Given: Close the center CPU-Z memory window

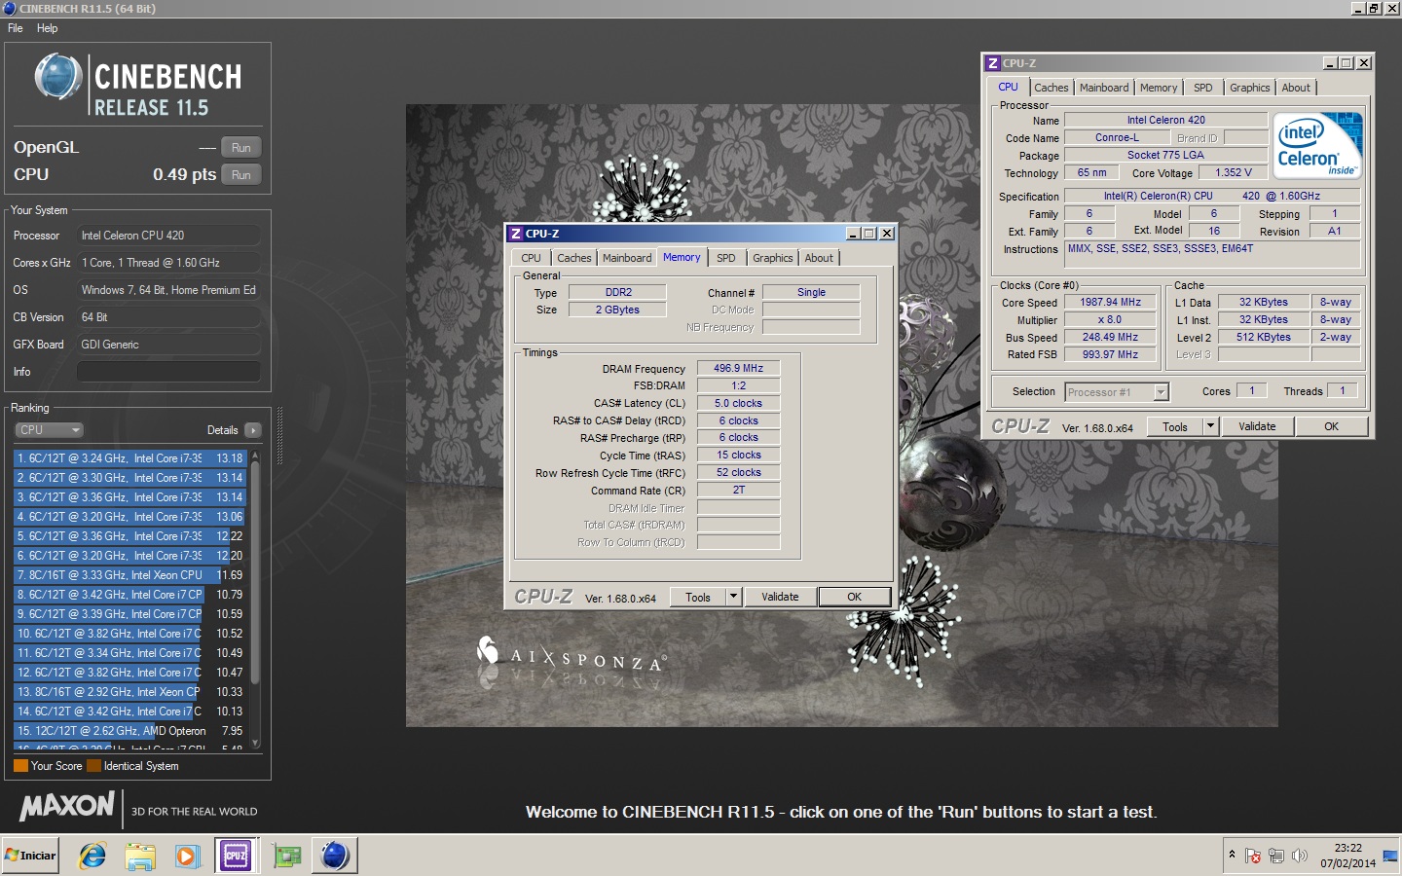Looking at the screenshot, I should (887, 234).
